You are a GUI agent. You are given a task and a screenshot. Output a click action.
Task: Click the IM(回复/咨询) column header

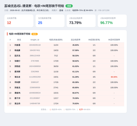click(94, 40)
